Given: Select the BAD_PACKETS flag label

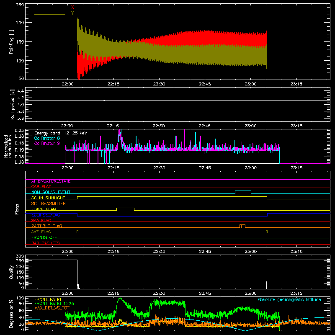Looking at the screenshot, I should pos(46,243).
